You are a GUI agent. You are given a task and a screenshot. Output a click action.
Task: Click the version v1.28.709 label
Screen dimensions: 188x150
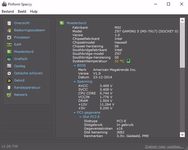(9, 146)
